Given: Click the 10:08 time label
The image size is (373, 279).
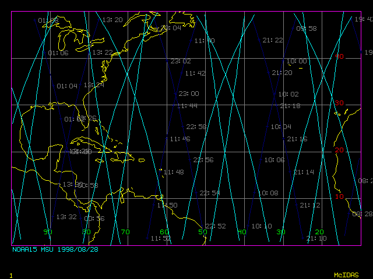Looking at the screenshot, I should (268, 193).
